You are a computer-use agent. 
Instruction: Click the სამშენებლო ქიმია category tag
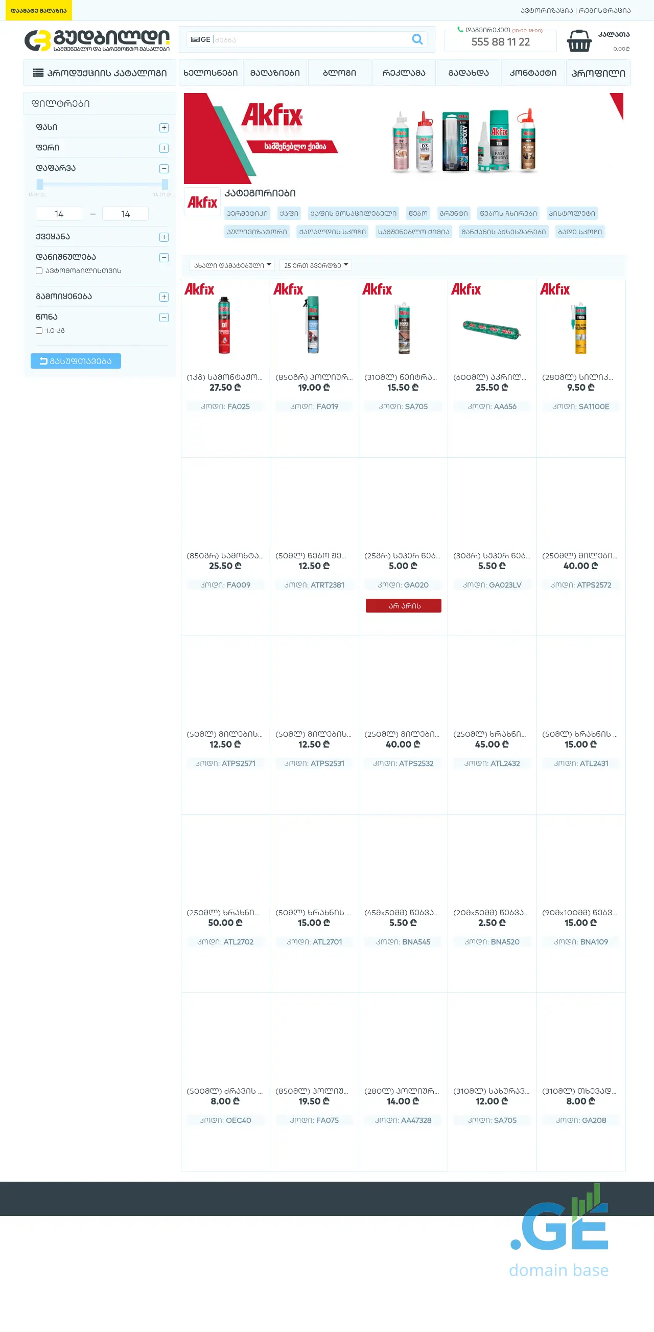413,232
